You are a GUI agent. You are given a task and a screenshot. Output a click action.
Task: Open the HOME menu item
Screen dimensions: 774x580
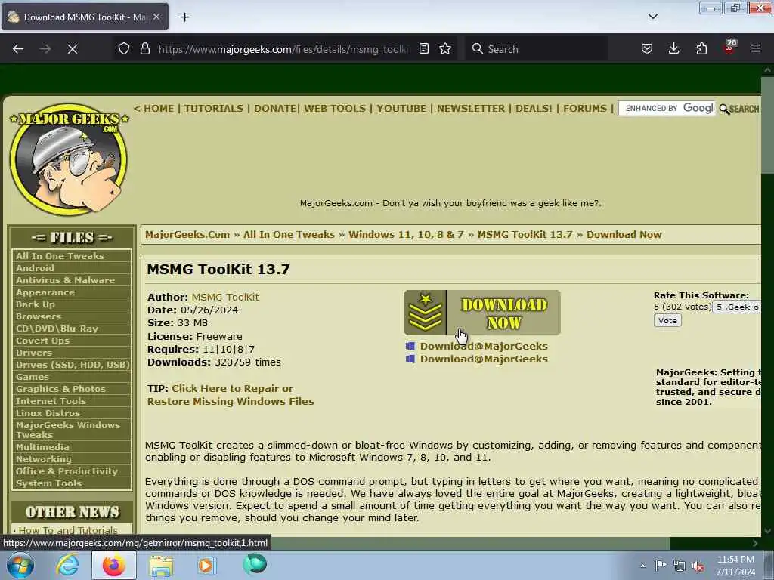[159, 109]
